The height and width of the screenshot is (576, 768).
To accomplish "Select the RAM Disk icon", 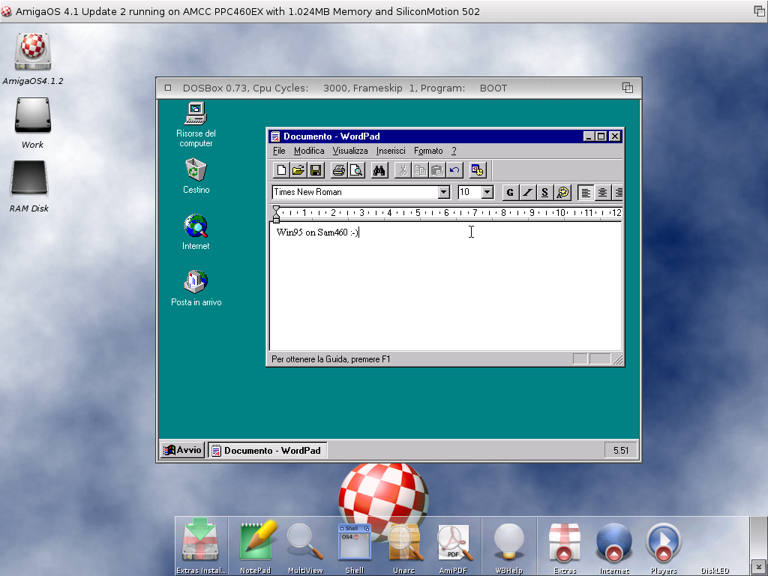I will coord(29,187).
